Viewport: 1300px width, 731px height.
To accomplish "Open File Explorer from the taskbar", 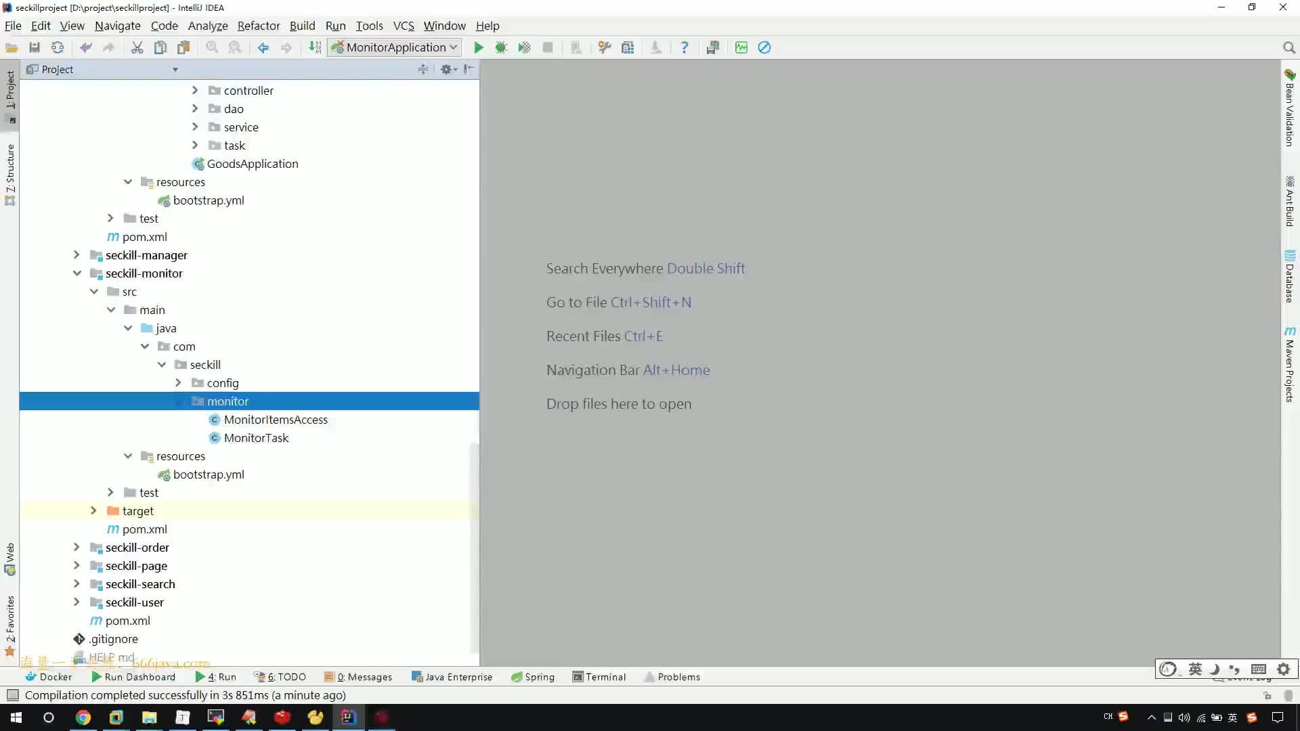I will [149, 717].
